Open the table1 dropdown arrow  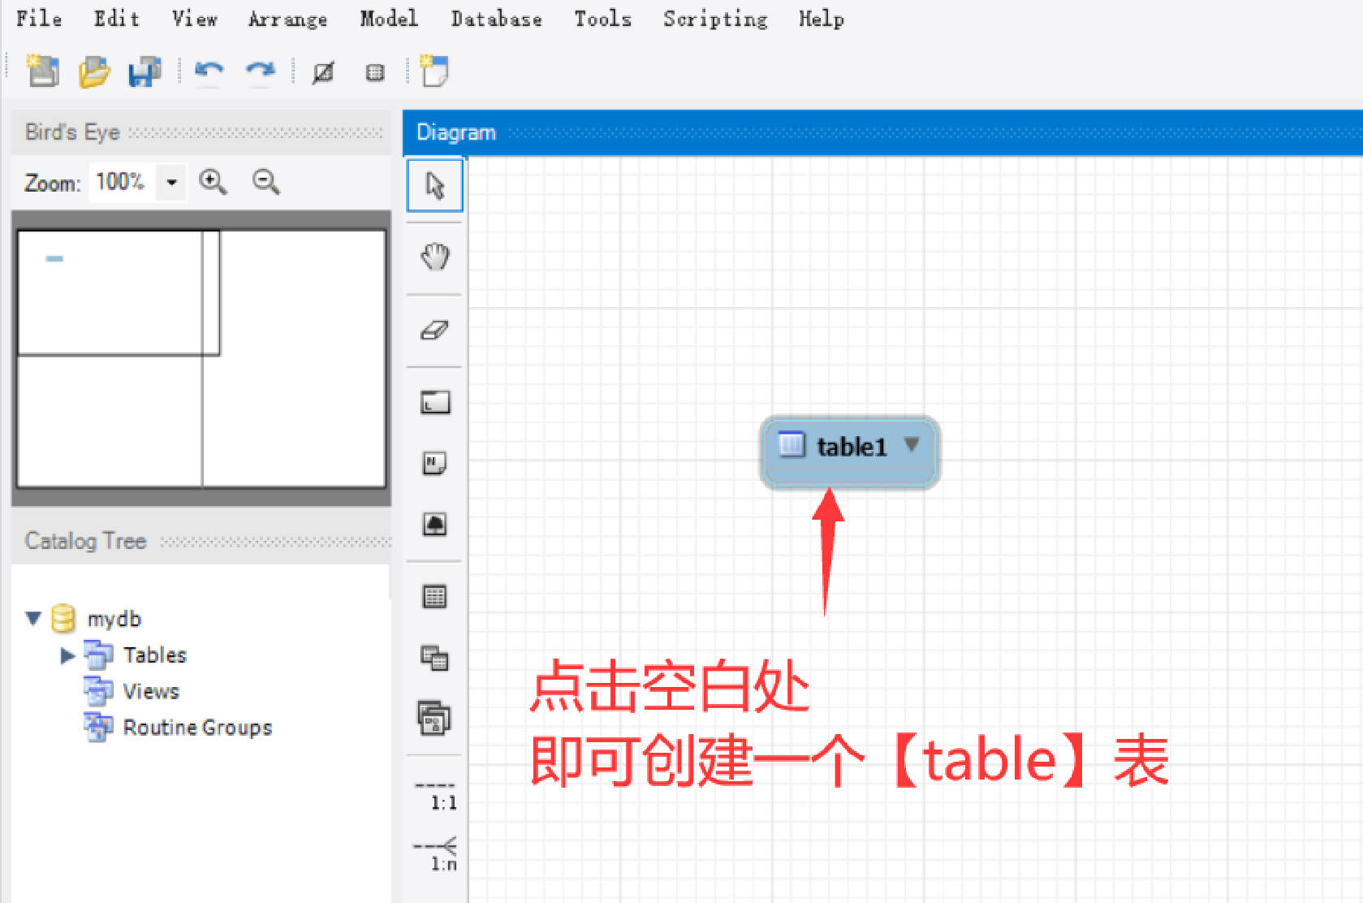click(x=911, y=446)
